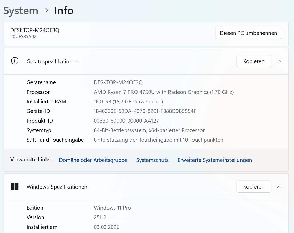Collapse the Gerätespezifikationen section chevron
294x233 pixels.
click(x=279, y=61)
